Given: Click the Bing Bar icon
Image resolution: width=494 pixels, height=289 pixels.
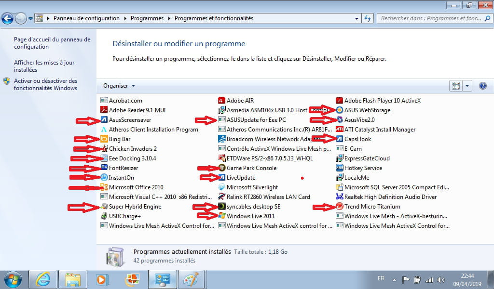Looking at the screenshot, I should (104, 139).
